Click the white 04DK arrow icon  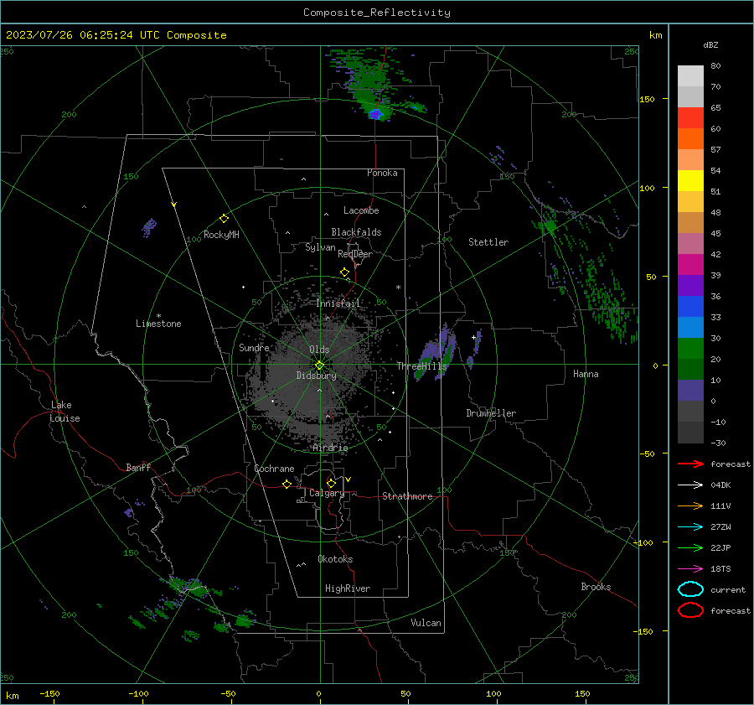click(690, 485)
